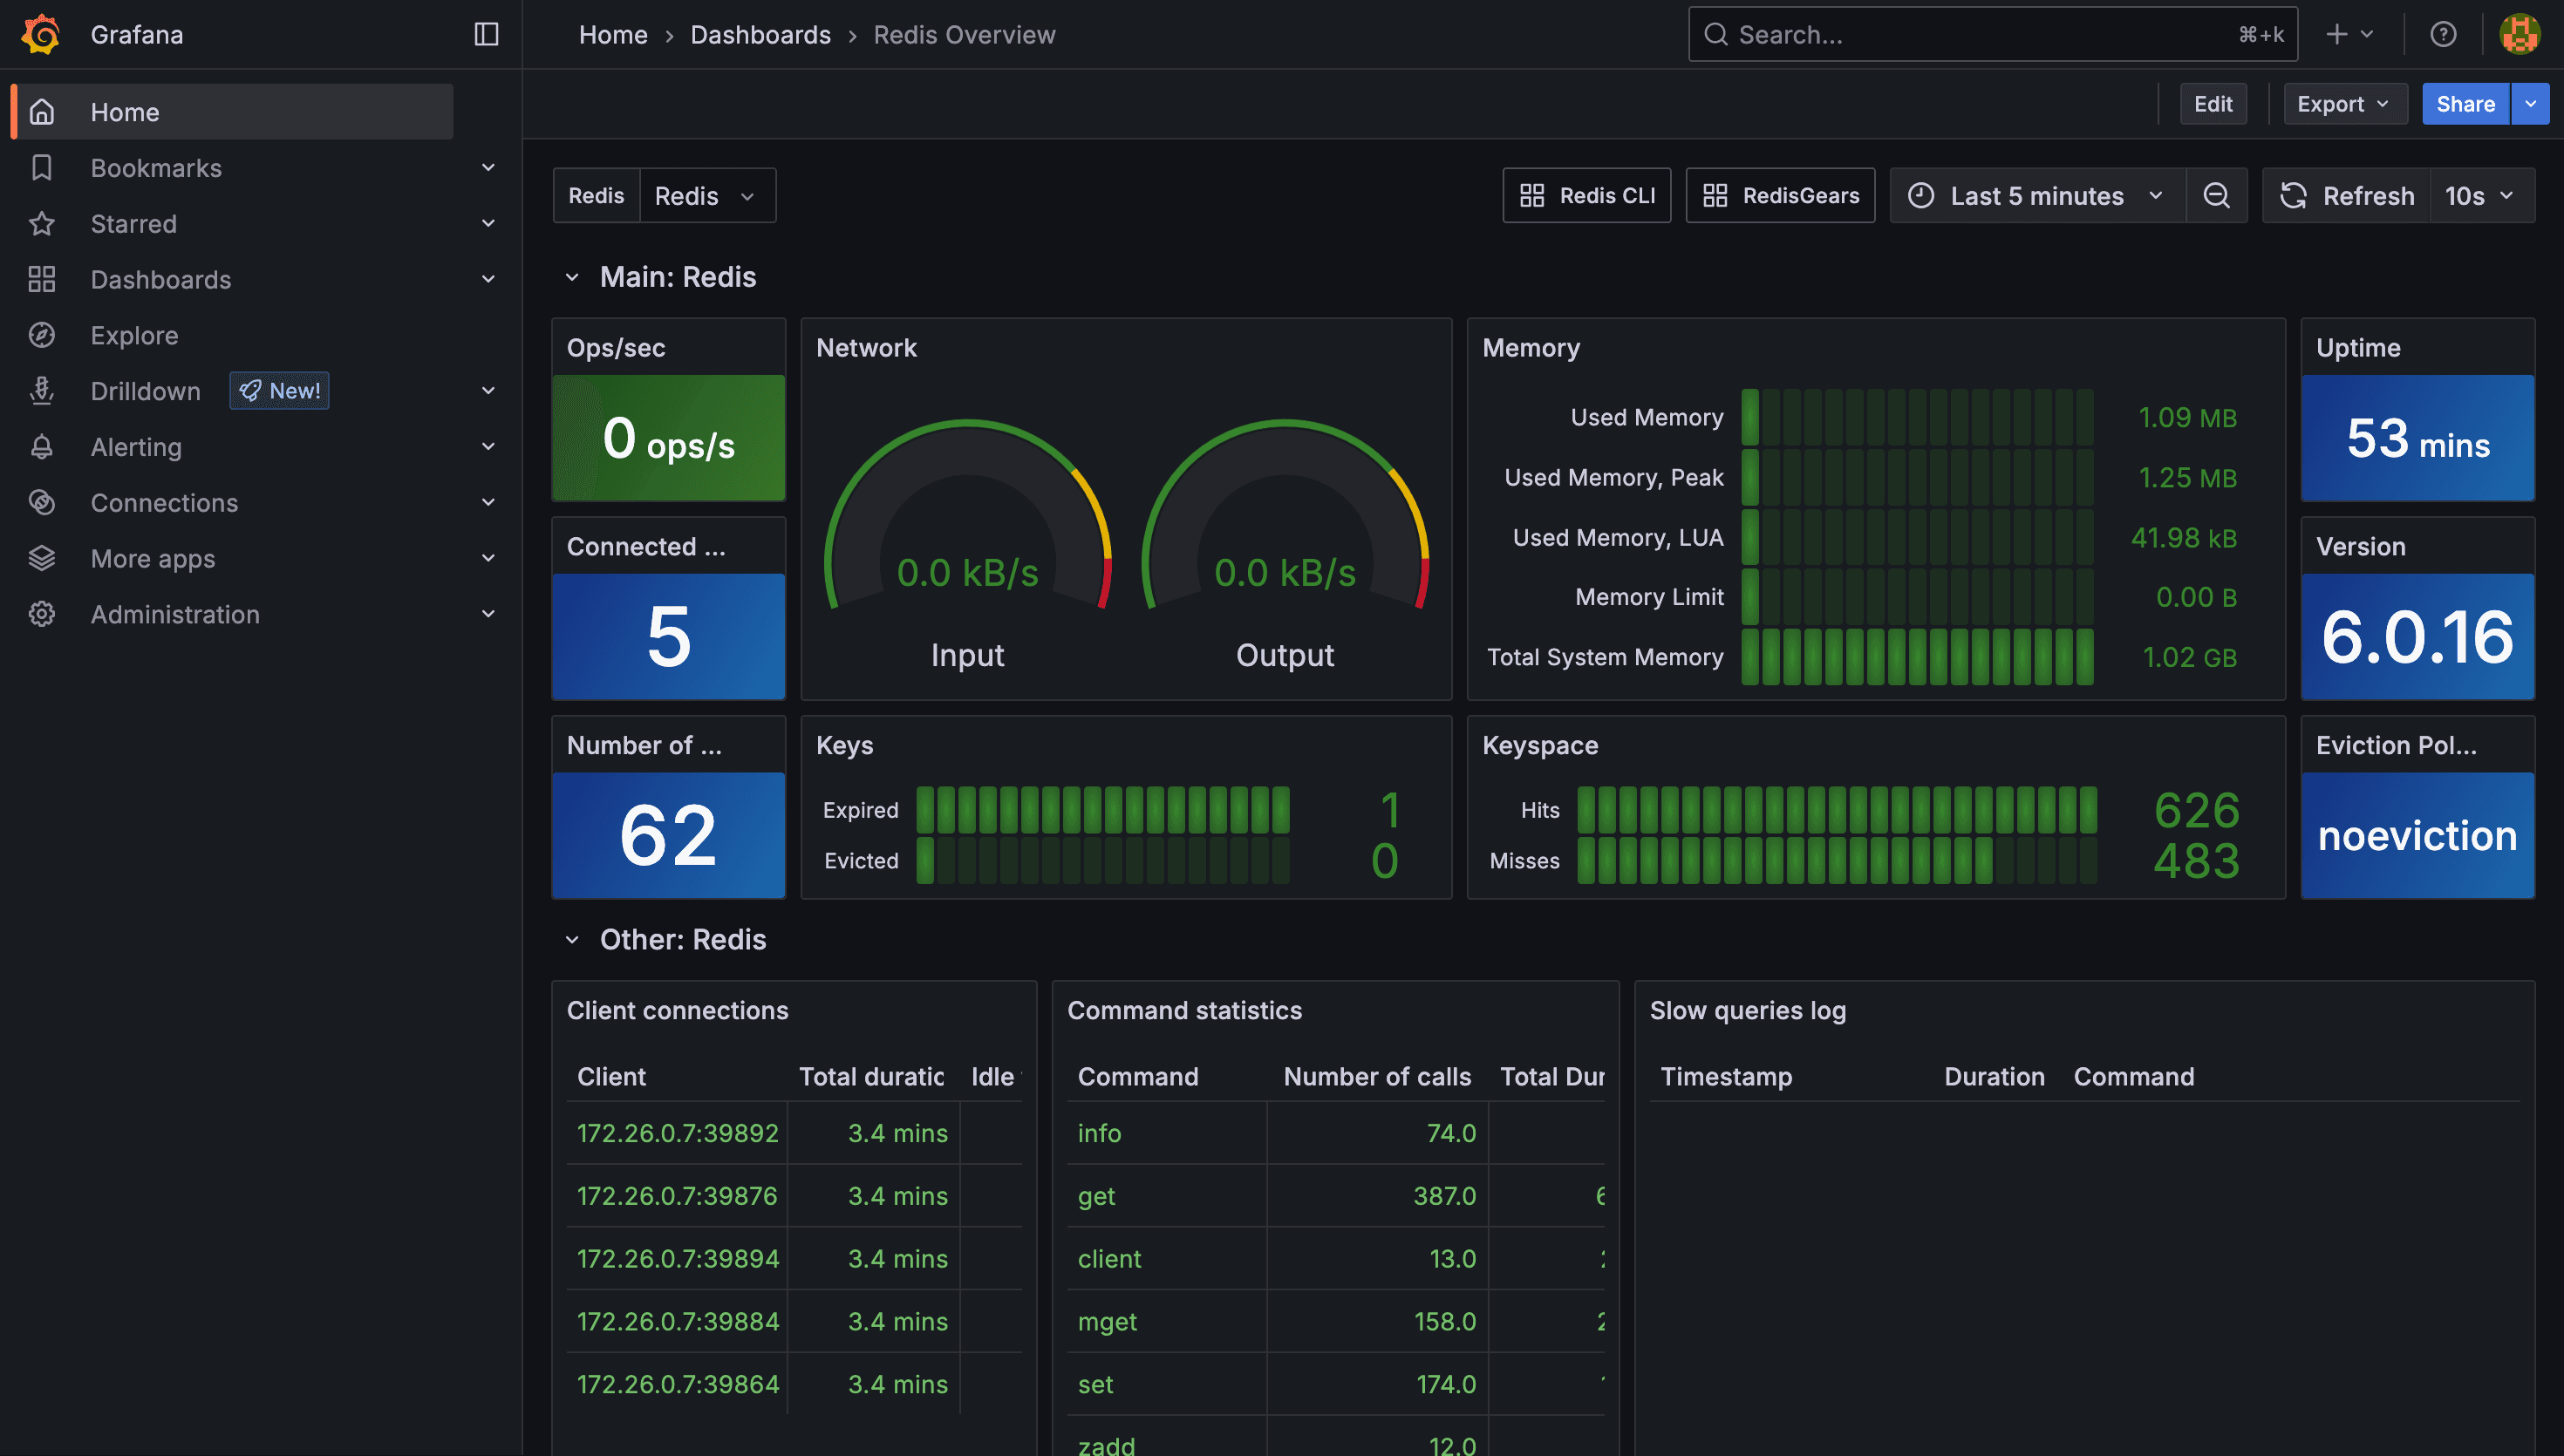Open the Share options arrow dropdown
This screenshot has width=2564, height=1456.
2531,104
